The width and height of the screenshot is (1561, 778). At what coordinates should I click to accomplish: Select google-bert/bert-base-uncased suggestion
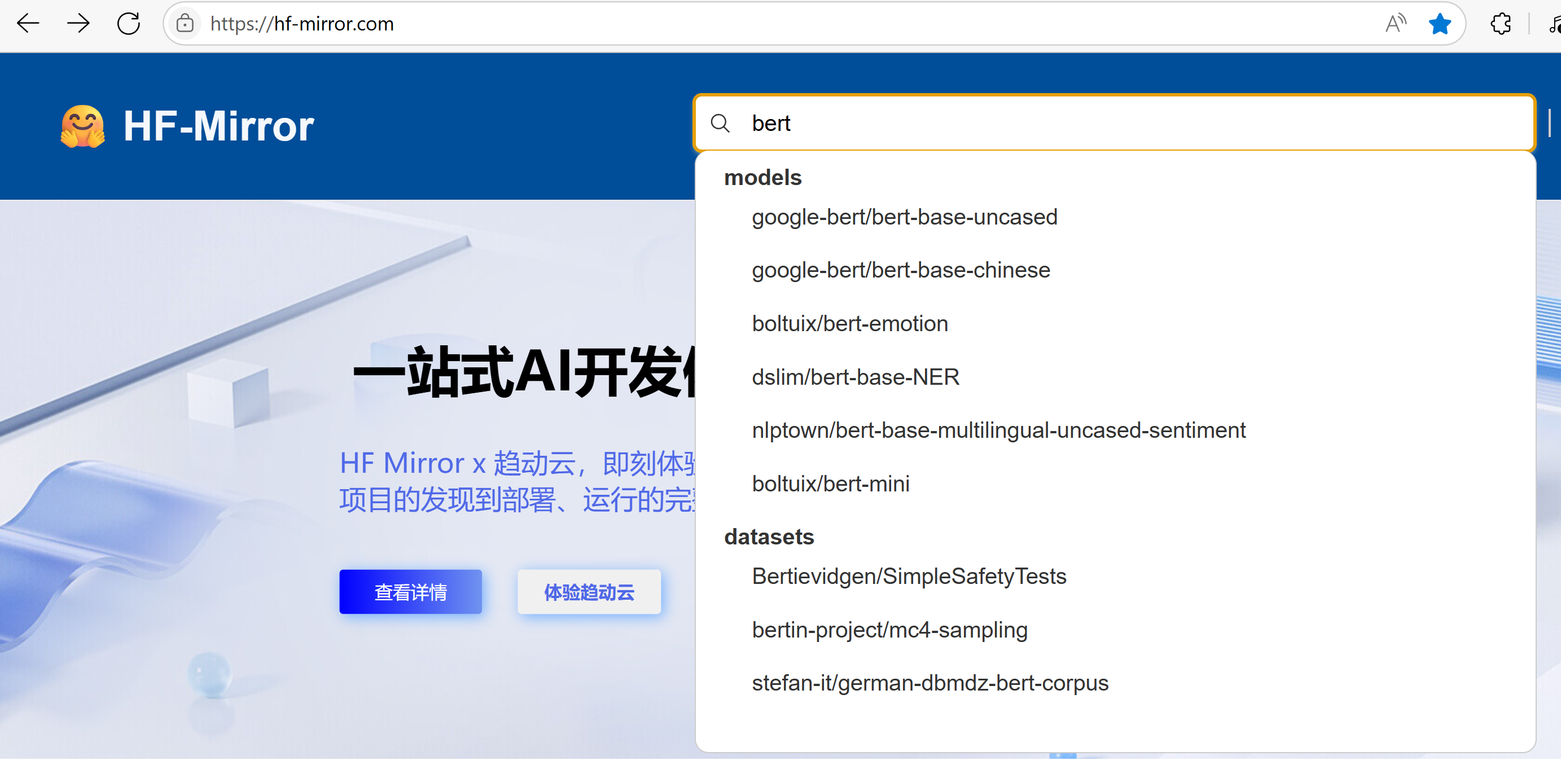pos(904,217)
